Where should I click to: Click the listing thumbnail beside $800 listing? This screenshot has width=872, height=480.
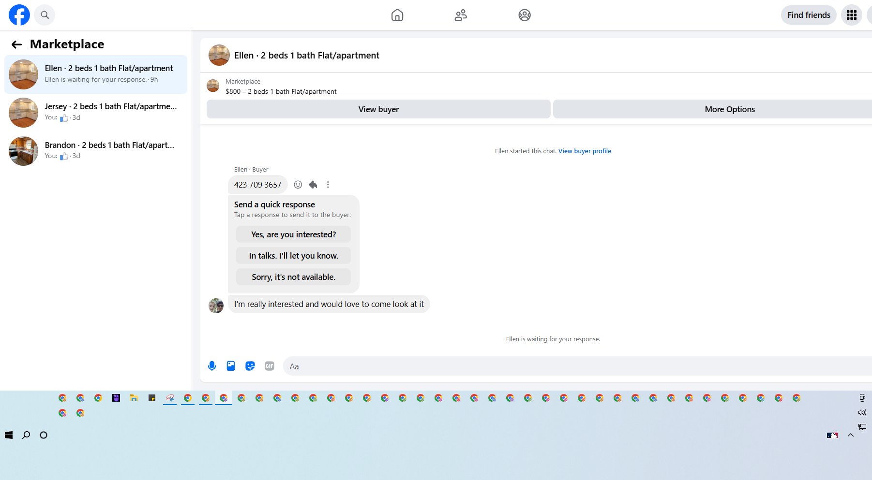click(213, 86)
